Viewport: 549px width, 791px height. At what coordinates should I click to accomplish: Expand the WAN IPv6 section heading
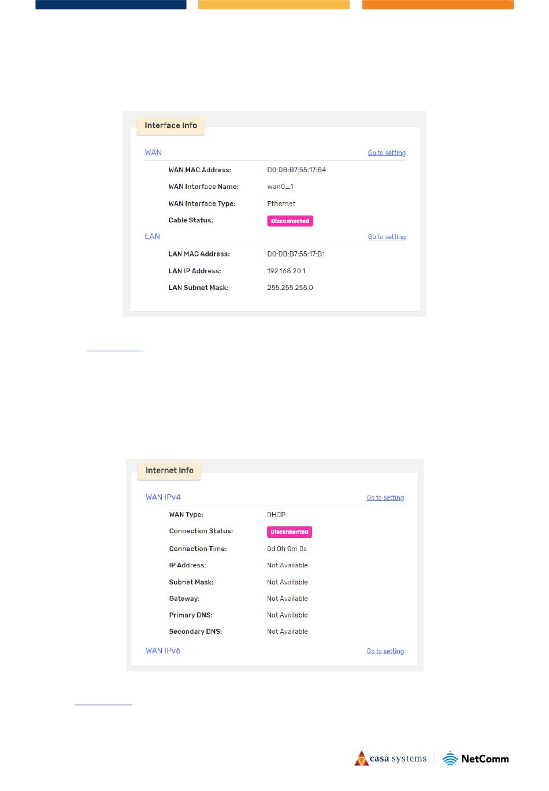[163, 651]
